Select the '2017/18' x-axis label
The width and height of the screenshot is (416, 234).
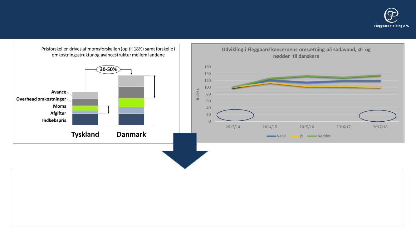point(380,127)
